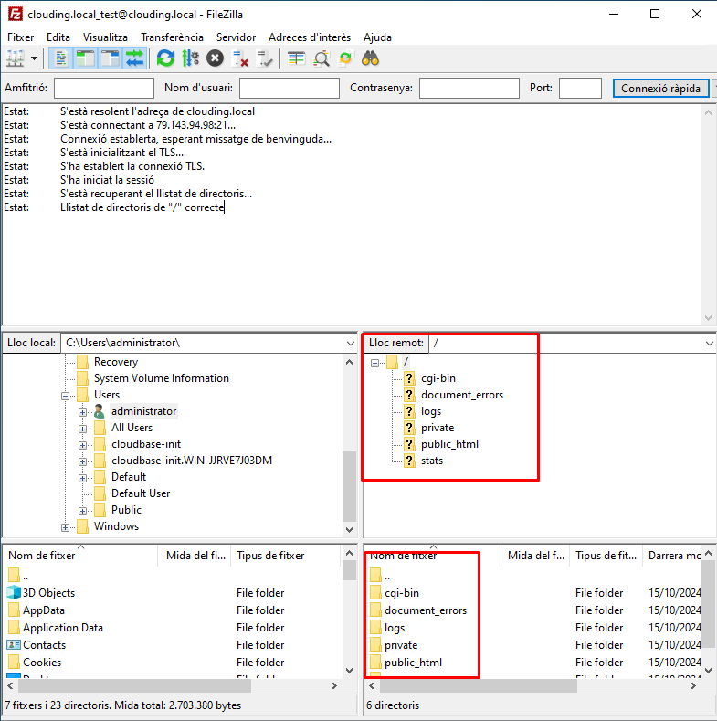717x721 pixels.
Task: Open the Edita menu
Action: (58, 37)
